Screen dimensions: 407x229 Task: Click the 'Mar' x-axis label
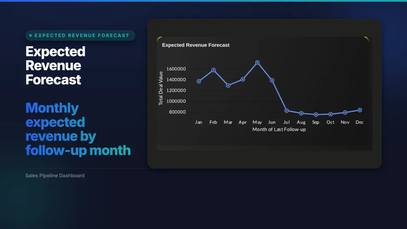pos(228,122)
